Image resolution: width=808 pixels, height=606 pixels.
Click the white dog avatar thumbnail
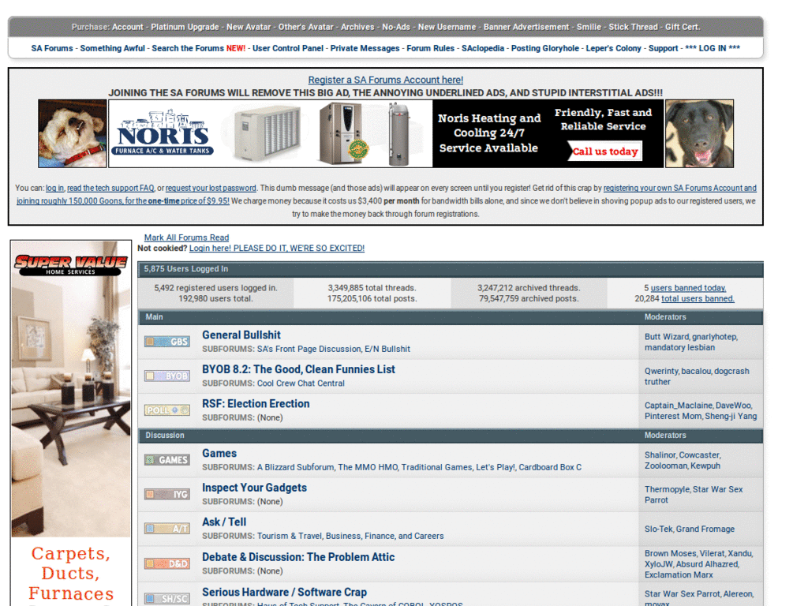72,133
